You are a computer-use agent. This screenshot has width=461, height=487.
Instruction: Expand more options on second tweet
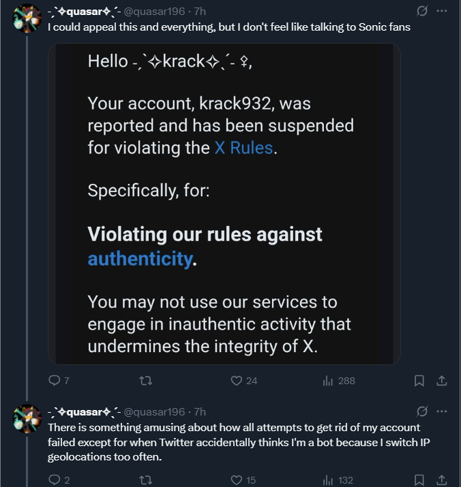pos(442,411)
